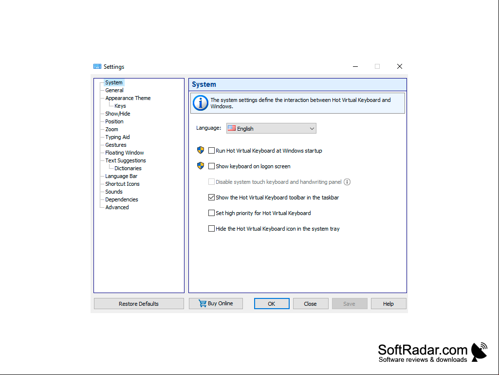
Task: Click the shopping cart icon on Buy Online
Action: pos(203,303)
